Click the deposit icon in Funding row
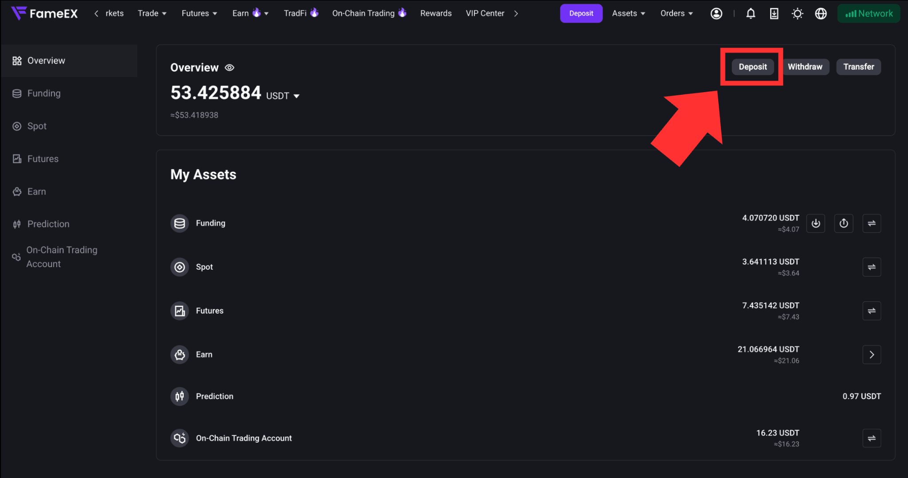The image size is (908, 478). (x=816, y=223)
